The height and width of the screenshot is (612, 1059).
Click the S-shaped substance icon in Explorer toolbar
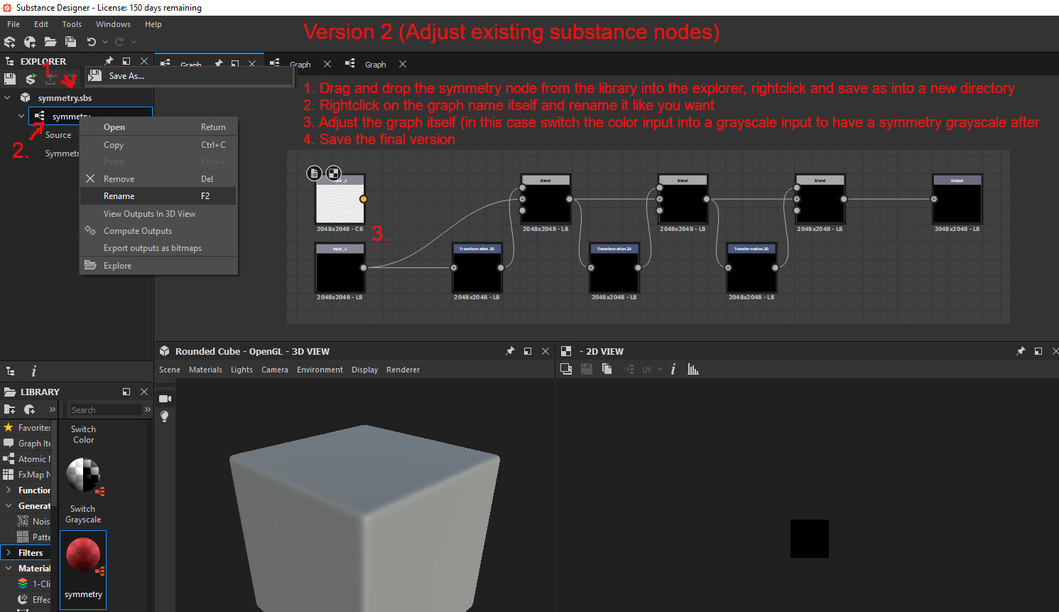click(x=29, y=78)
